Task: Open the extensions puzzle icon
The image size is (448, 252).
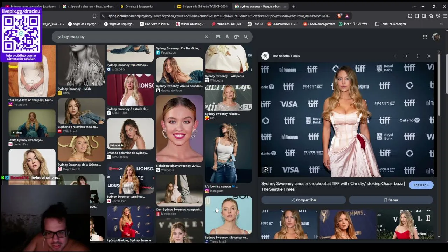Action: click(x=410, y=16)
